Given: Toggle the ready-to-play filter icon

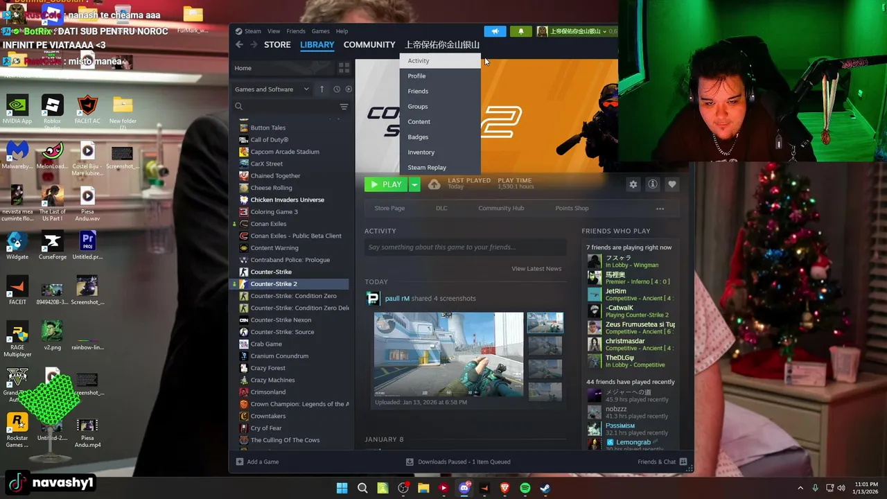Looking at the screenshot, I should coord(349,89).
